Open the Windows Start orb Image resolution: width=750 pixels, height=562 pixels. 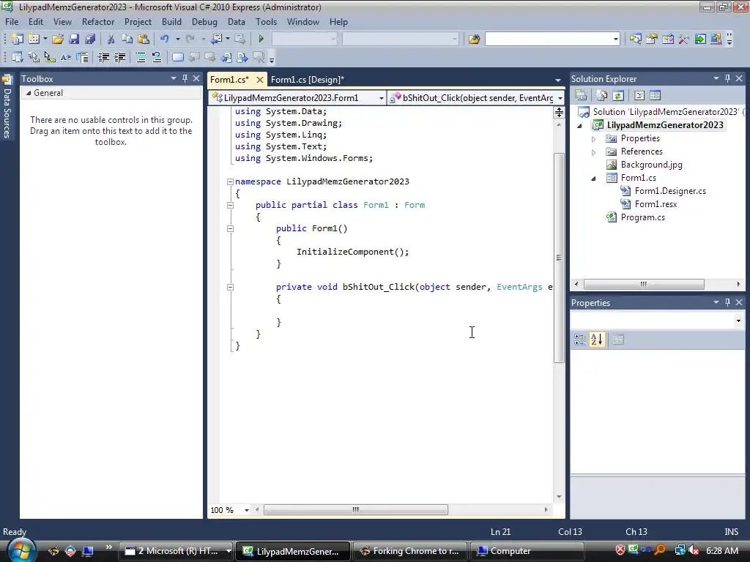tap(21, 550)
